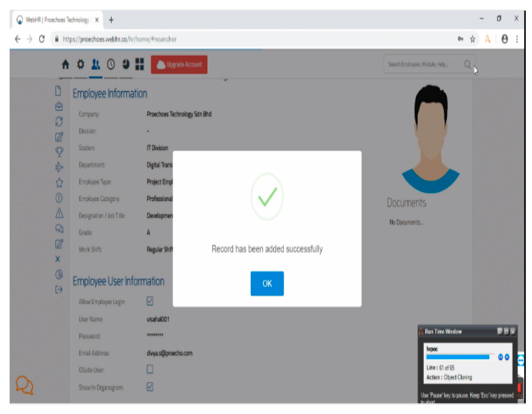Open the modules grid icon
The height and width of the screenshot is (414, 532).
pyautogui.click(x=139, y=64)
